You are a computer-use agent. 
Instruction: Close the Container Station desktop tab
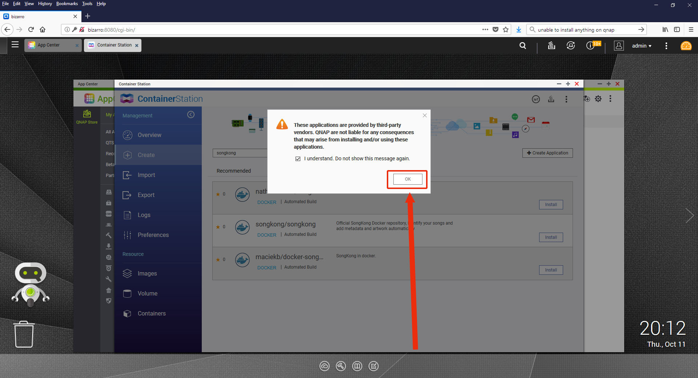137,45
